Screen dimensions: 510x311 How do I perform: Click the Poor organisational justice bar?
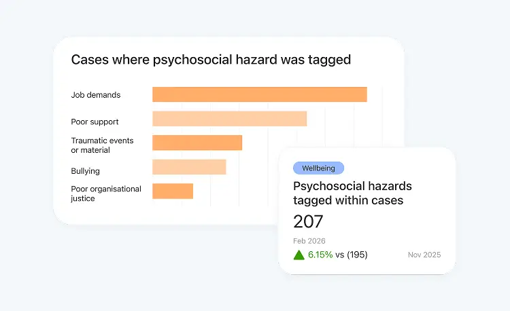(173, 191)
